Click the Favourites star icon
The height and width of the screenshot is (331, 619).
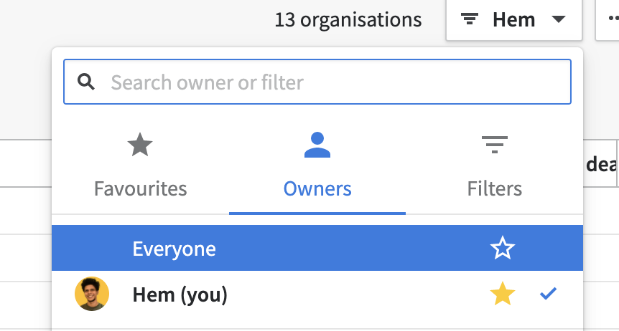click(x=140, y=145)
